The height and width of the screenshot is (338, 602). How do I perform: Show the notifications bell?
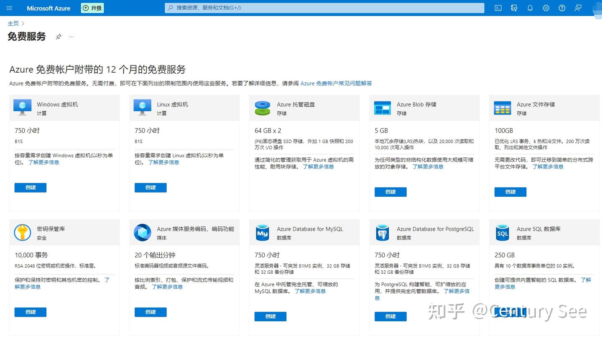click(530, 8)
